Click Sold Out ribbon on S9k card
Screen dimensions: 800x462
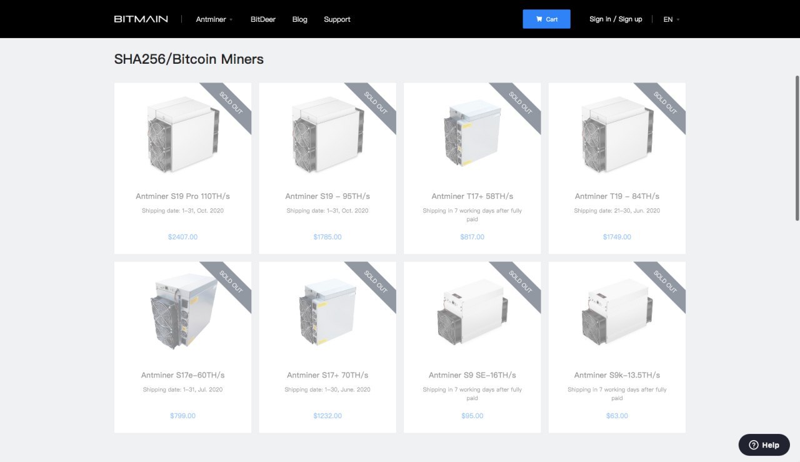coord(665,281)
